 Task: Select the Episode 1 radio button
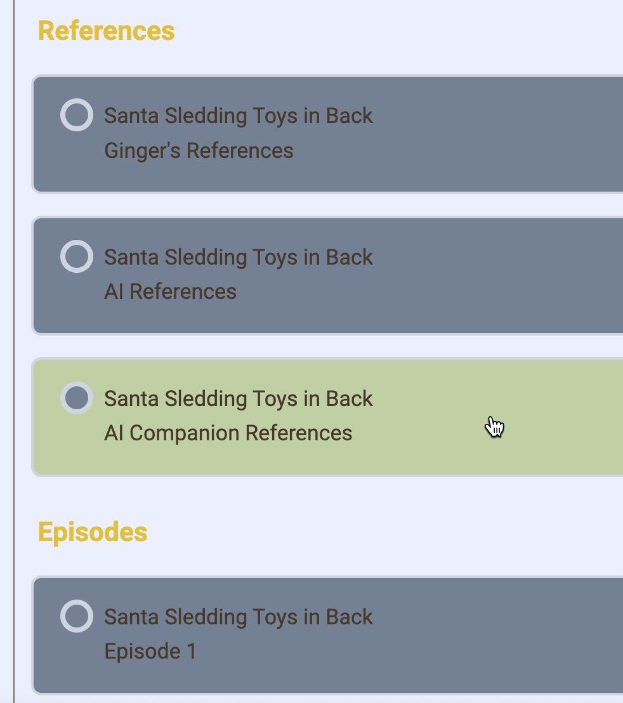click(77, 615)
